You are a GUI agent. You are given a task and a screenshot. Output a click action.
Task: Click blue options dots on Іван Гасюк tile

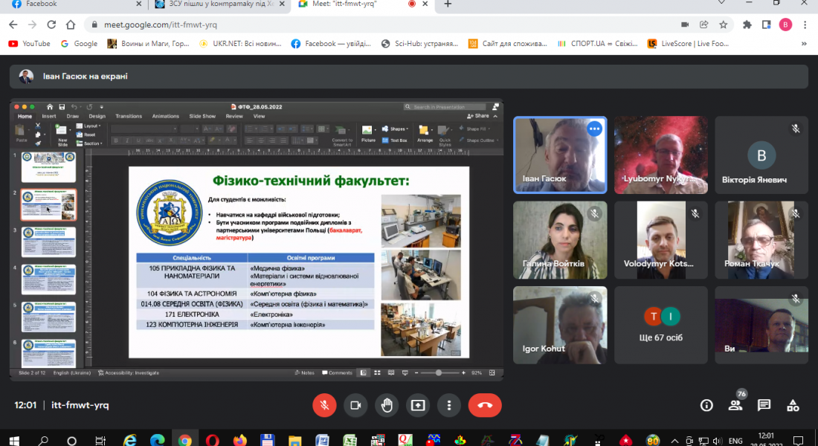[593, 129]
